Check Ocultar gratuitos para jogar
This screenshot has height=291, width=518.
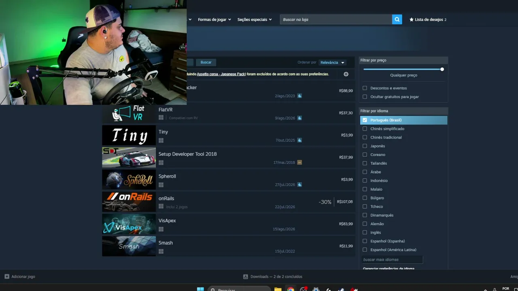[x=365, y=97]
